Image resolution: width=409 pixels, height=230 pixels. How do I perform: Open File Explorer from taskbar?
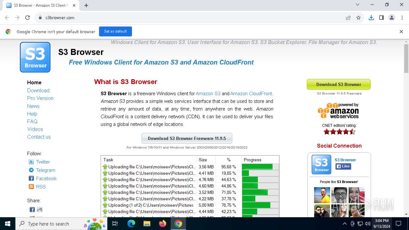click(x=147, y=224)
